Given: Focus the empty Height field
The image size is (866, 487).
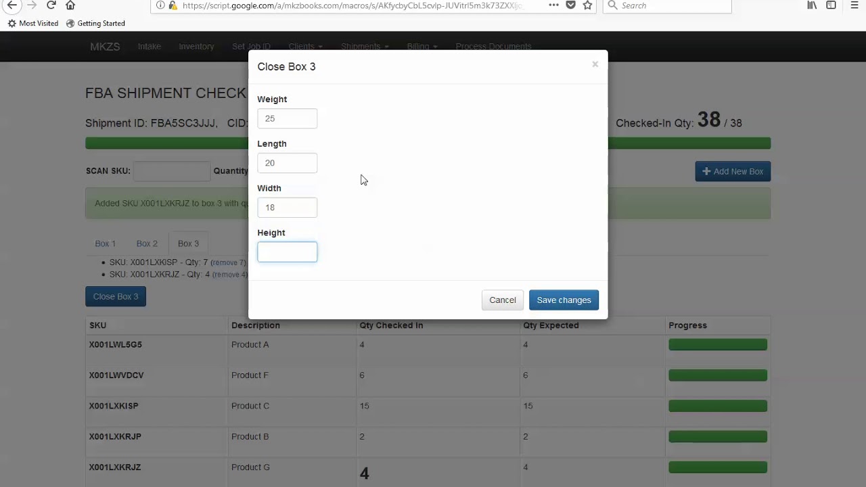Looking at the screenshot, I should pos(287,252).
